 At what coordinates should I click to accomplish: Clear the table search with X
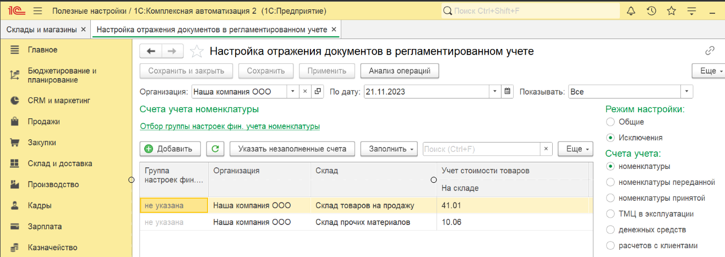click(x=546, y=149)
